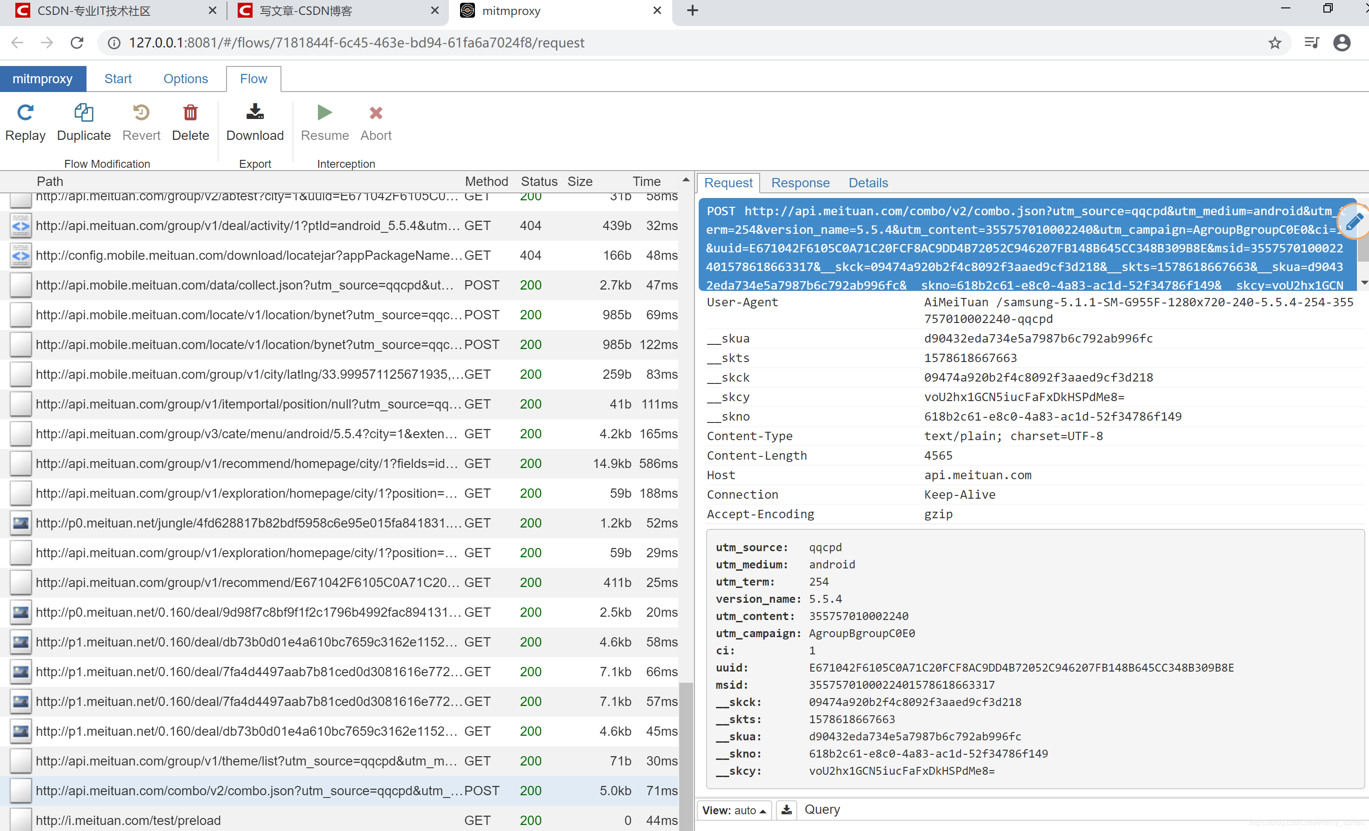This screenshot has width=1369, height=831.
Task: Click the Download export icon
Action: click(254, 112)
